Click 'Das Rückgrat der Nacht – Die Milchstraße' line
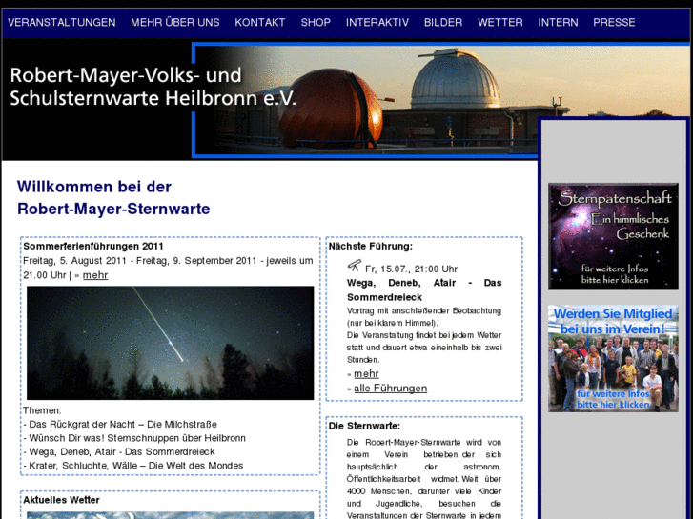693x519 pixels. [120, 425]
